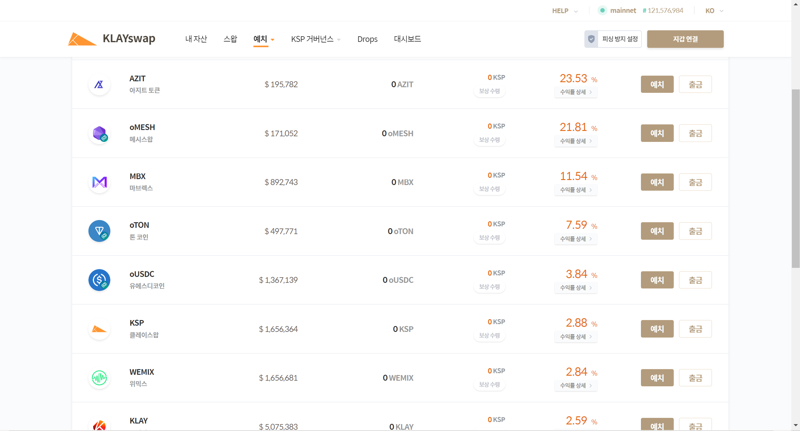Open the HELP dropdown
Viewport: 800px width, 431px height.
pos(564,10)
